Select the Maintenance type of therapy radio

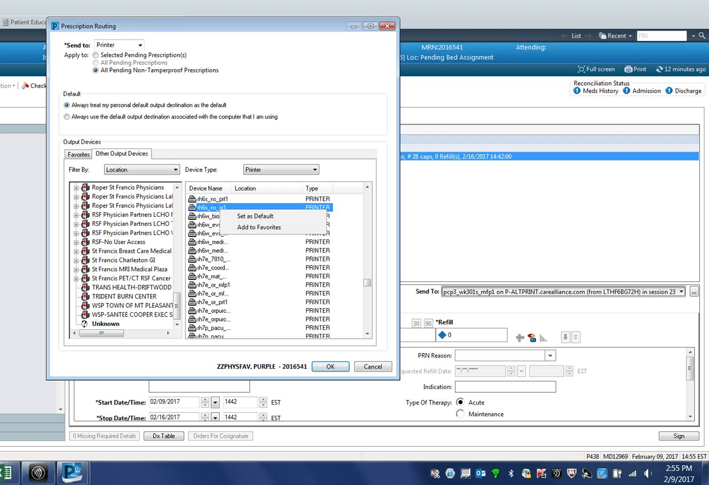(x=460, y=413)
